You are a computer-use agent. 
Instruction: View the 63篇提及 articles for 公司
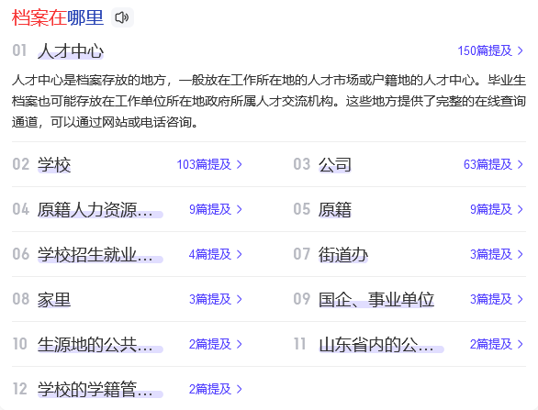pyautogui.click(x=488, y=164)
